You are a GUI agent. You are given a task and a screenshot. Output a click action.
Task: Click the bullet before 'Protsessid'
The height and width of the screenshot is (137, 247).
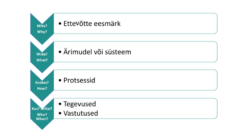click(60, 80)
